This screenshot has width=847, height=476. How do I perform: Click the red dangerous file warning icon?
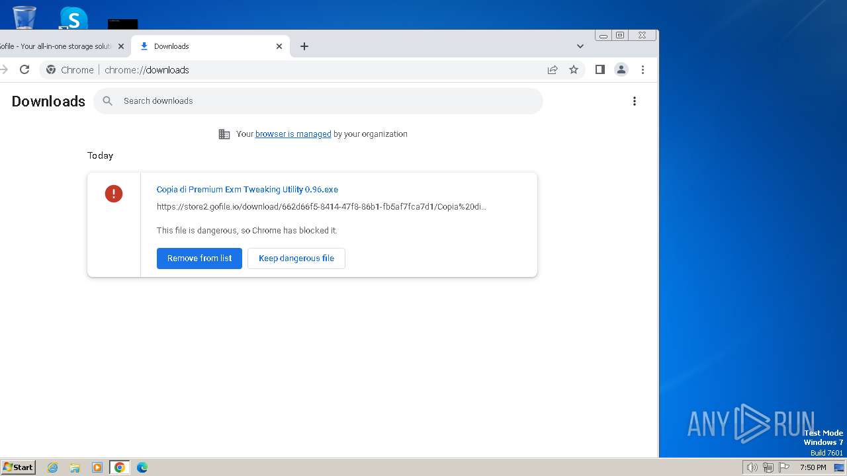(114, 193)
